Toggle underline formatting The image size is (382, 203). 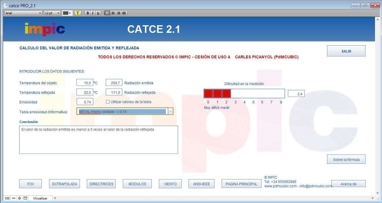[x=98, y=13]
